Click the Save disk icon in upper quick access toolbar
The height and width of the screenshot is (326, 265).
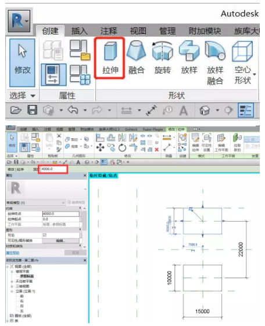(32, 110)
